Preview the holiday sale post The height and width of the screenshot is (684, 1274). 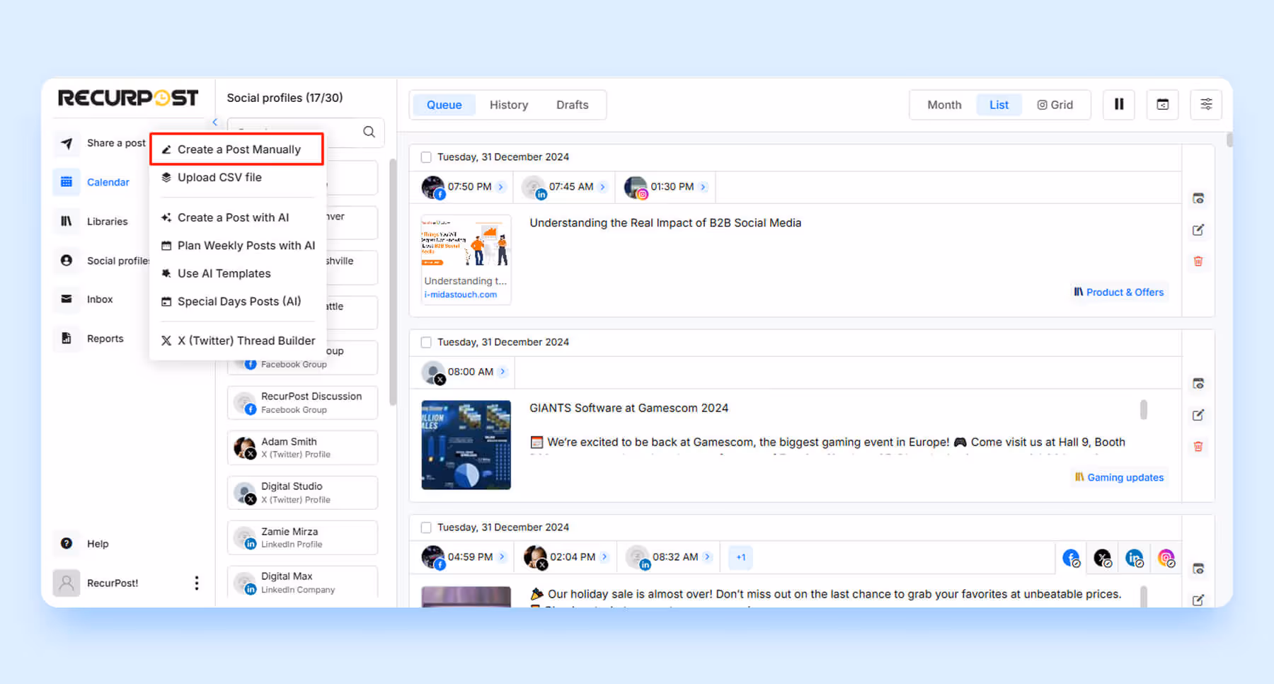pyautogui.click(x=1198, y=567)
